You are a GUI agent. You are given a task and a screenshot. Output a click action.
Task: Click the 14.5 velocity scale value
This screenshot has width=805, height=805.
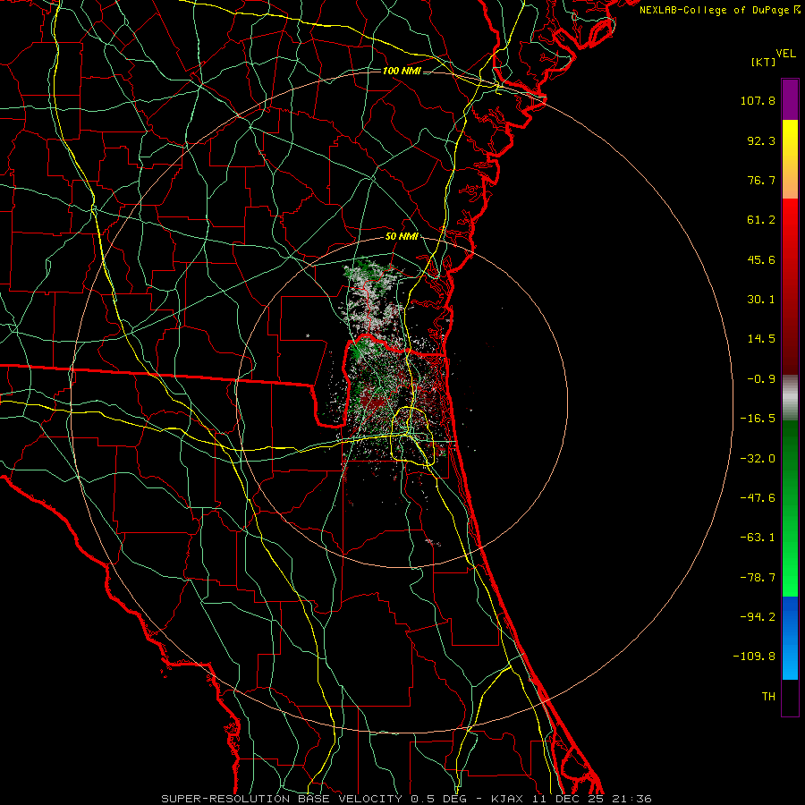click(761, 339)
